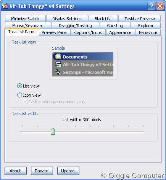Open the Preview Pane tab

pos(54,32)
